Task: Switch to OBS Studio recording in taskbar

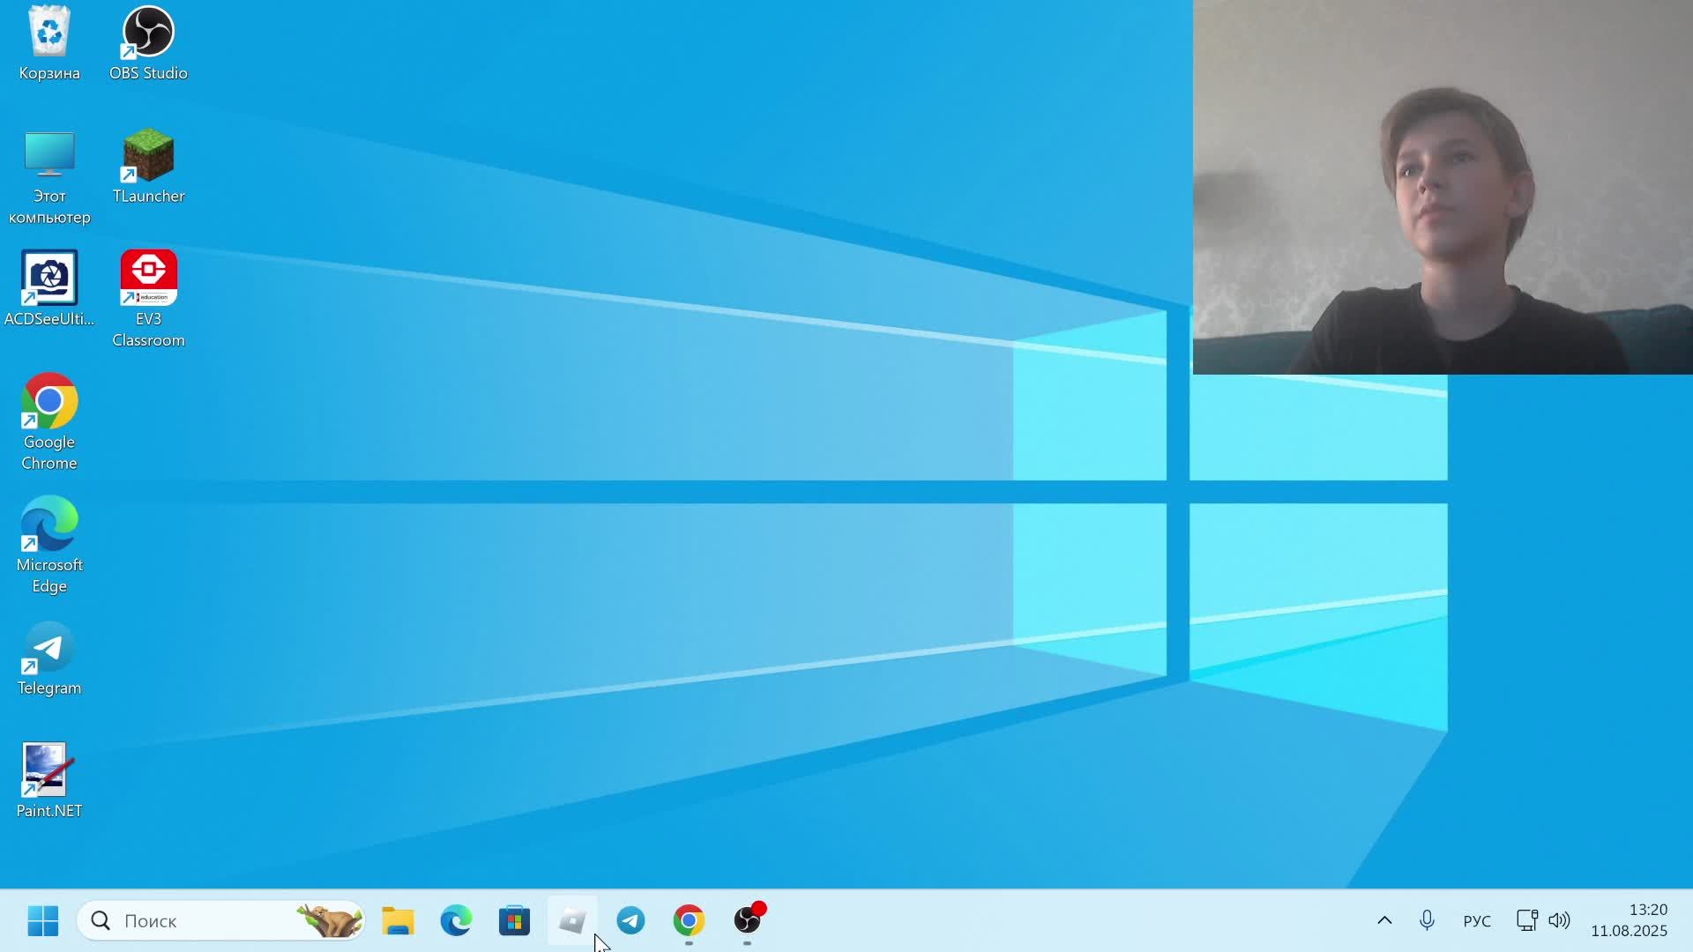Action: click(748, 921)
